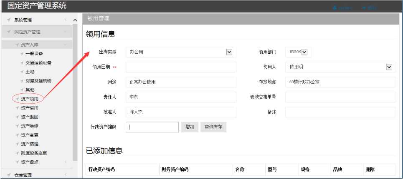
Task: Open the 使用人 dropdown
Action: tap(389, 67)
